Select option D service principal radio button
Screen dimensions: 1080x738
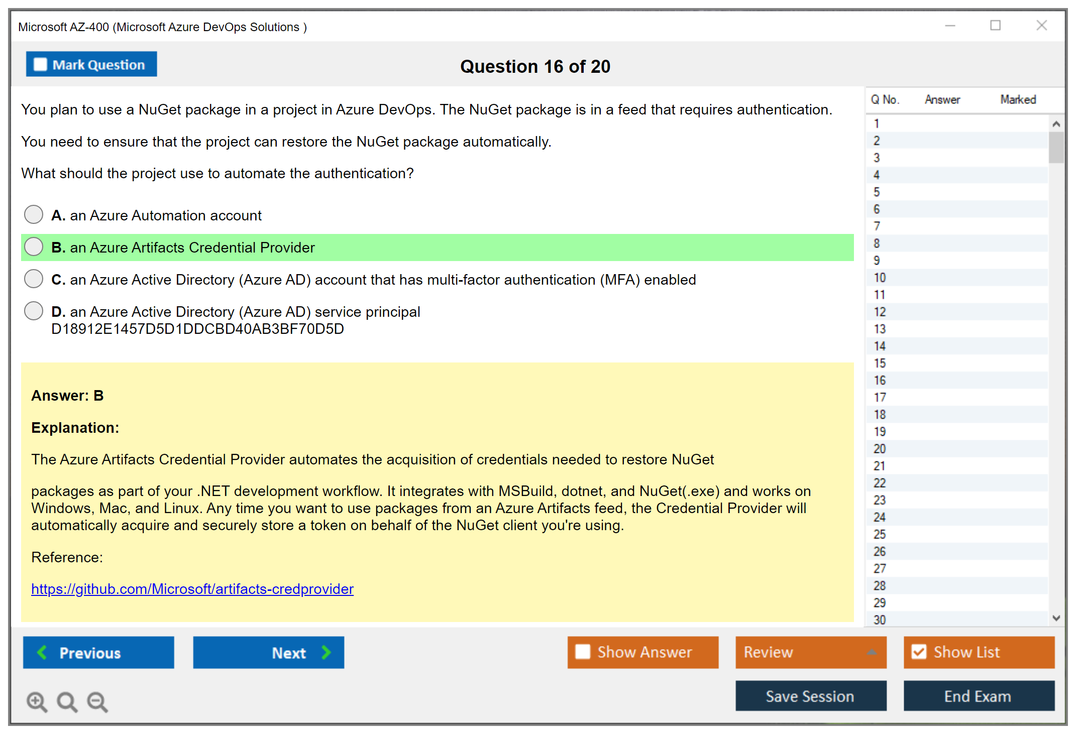pos(34,311)
